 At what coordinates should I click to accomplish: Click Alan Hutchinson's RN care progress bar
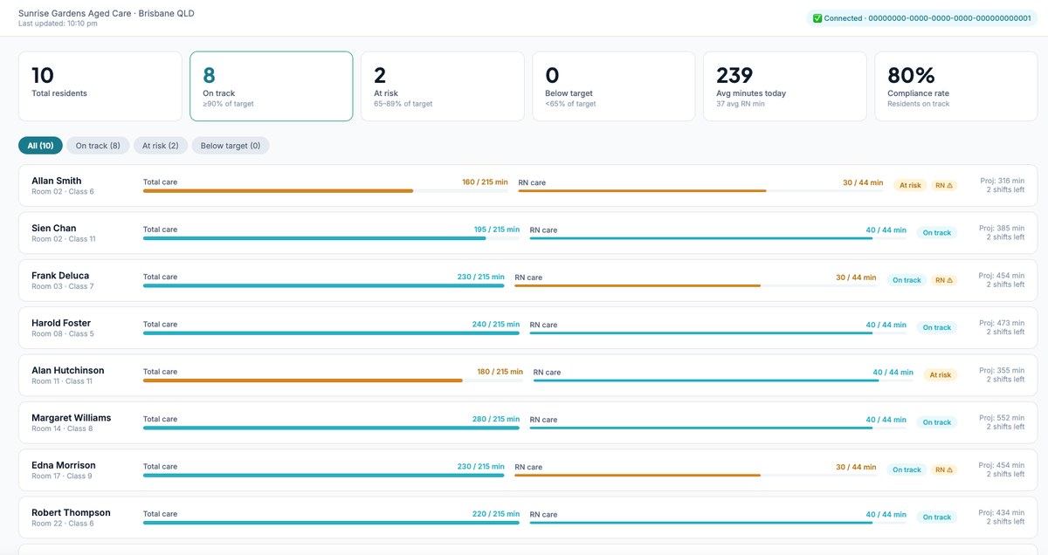(x=723, y=380)
